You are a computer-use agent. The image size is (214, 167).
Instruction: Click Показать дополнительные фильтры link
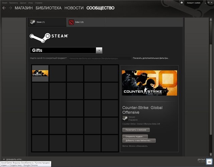tap(151, 58)
